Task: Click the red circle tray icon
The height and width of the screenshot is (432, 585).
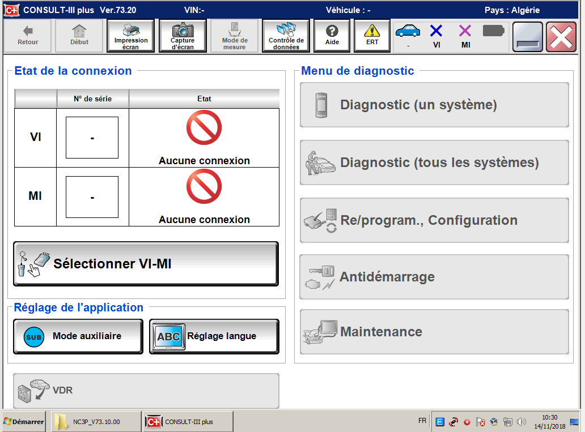Action: point(467,422)
